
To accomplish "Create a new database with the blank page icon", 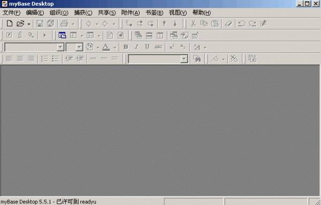I will [10, 24].
